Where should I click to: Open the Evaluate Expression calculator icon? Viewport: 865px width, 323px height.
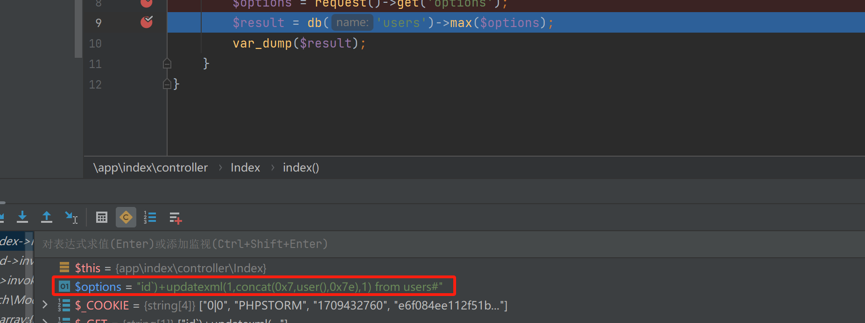pos(101,217)
